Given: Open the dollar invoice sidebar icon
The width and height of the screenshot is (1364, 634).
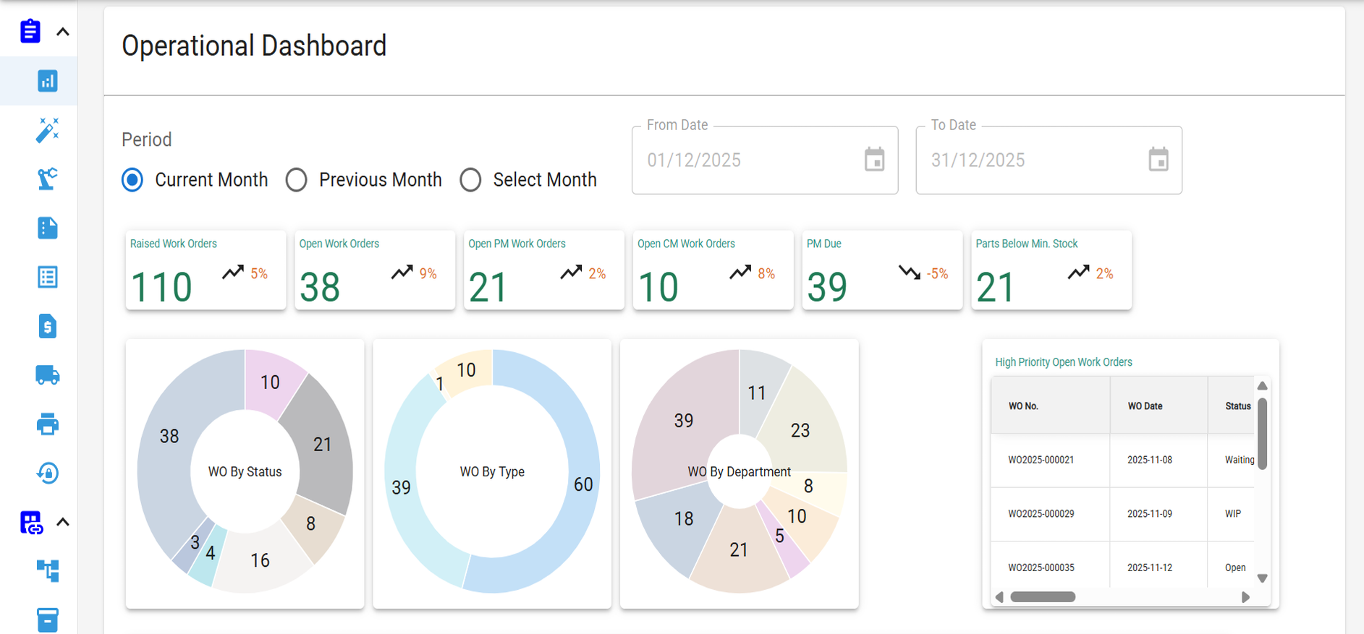Looking at the screenshot, I should coord(48,326).
